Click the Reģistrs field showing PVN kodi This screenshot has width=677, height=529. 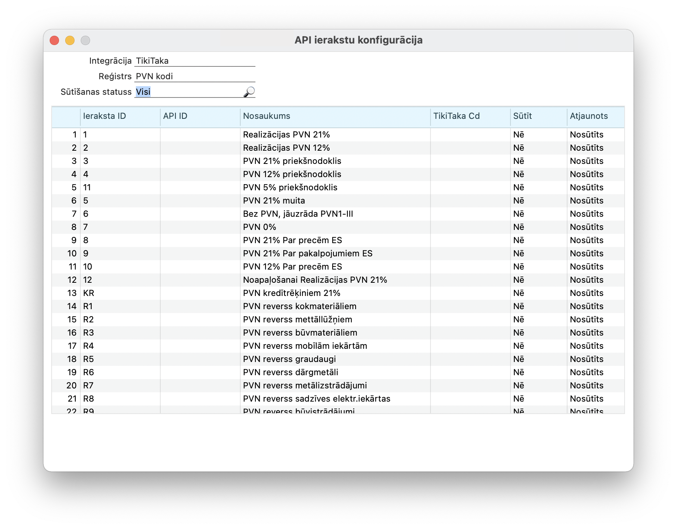[194, 77]
